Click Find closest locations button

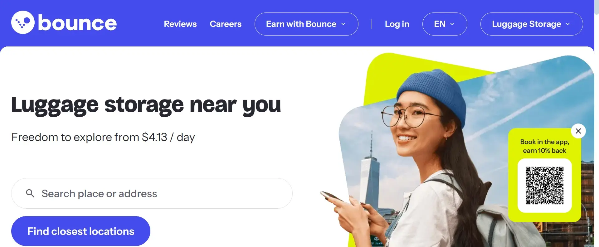[x=81, y=231]
